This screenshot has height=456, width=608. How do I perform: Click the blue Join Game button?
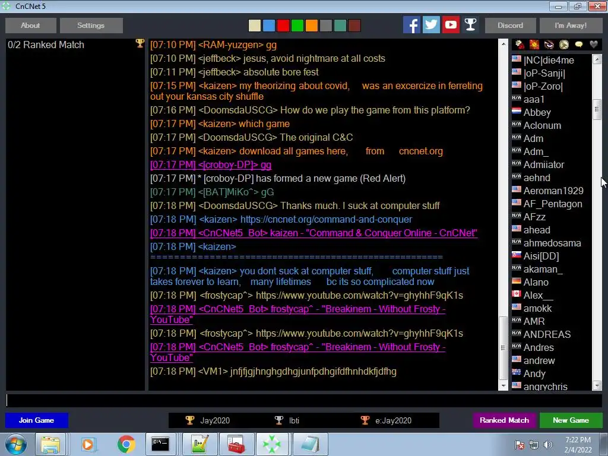pos(36,420)
